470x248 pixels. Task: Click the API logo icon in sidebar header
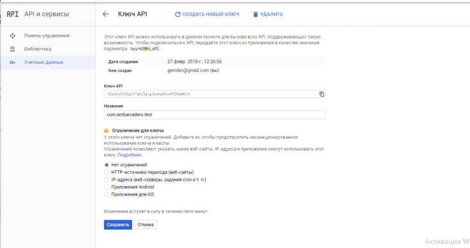(13, 14)
